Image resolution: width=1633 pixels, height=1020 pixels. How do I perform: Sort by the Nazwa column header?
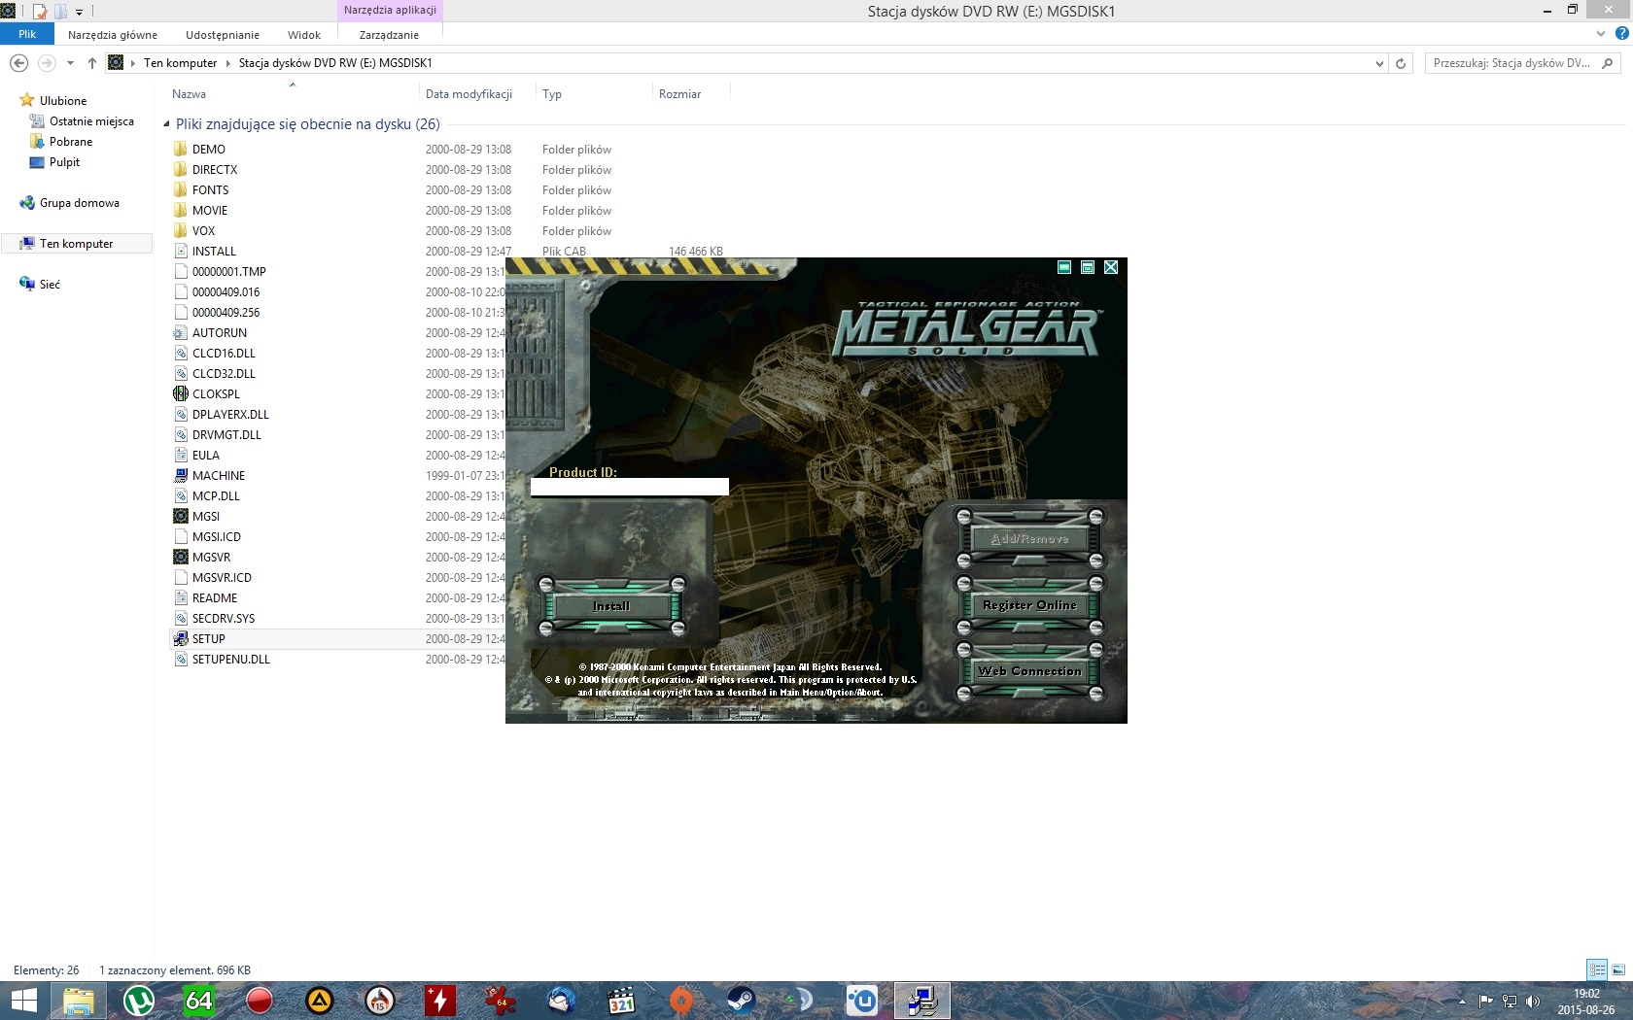click(189, 94)
